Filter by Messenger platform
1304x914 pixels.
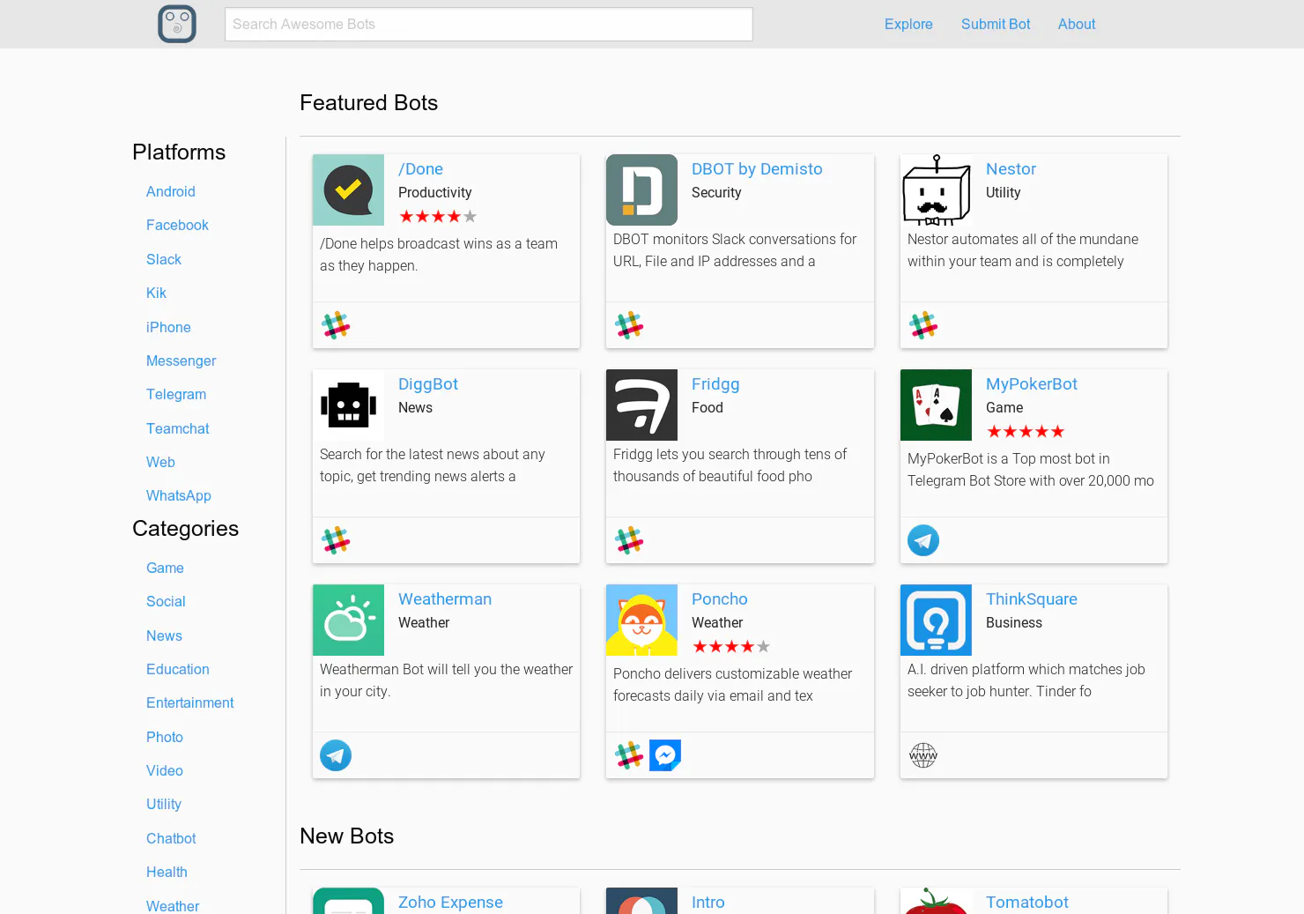click(x=181, y=360)
